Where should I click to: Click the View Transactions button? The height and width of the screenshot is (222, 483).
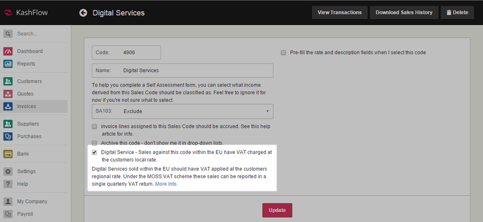coord(339,13)
